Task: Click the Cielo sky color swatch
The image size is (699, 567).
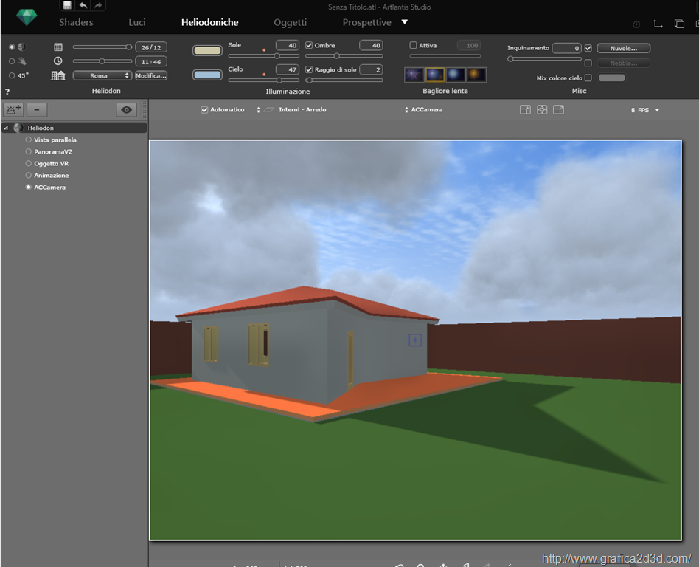Action: (207, 75)
